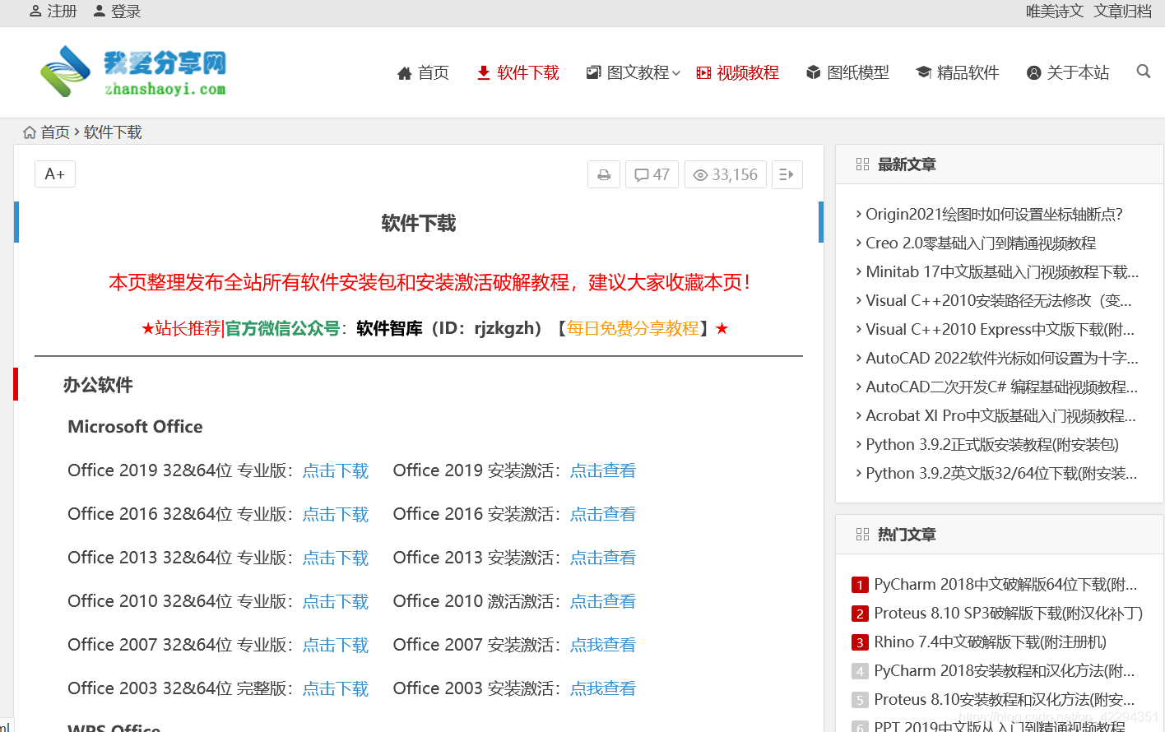This screenshot has height=732, width=1165.
Task: Download Office 2010 专业版 via 点击下载
Action: coord(336,601)
